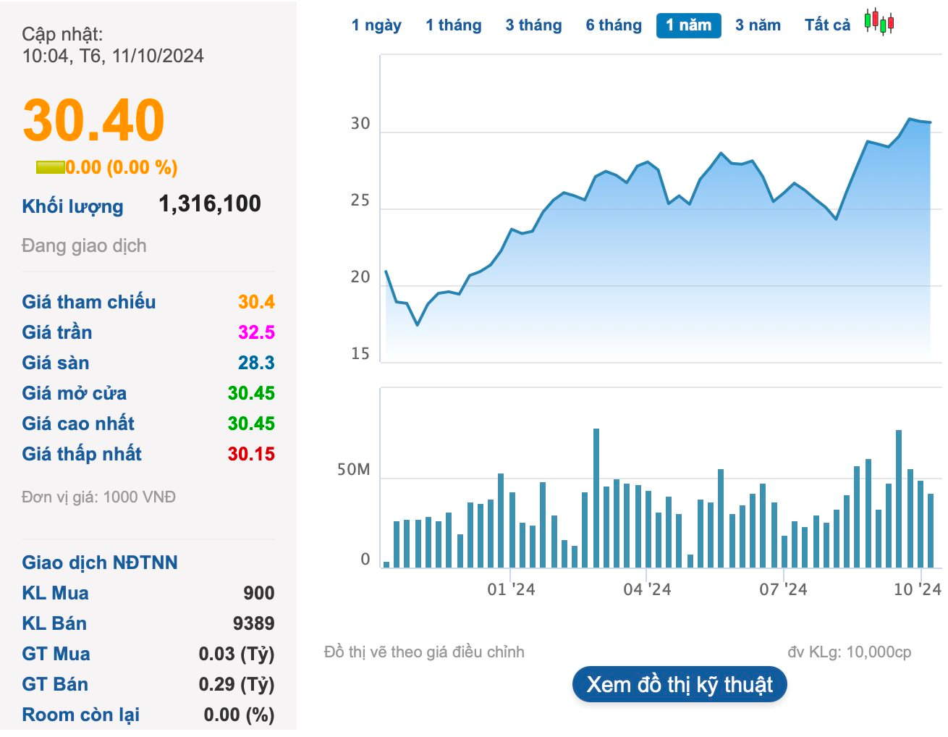
Task: Click the GT Bán value "0.29 (Tỷ)"
Action: [237, 684]
